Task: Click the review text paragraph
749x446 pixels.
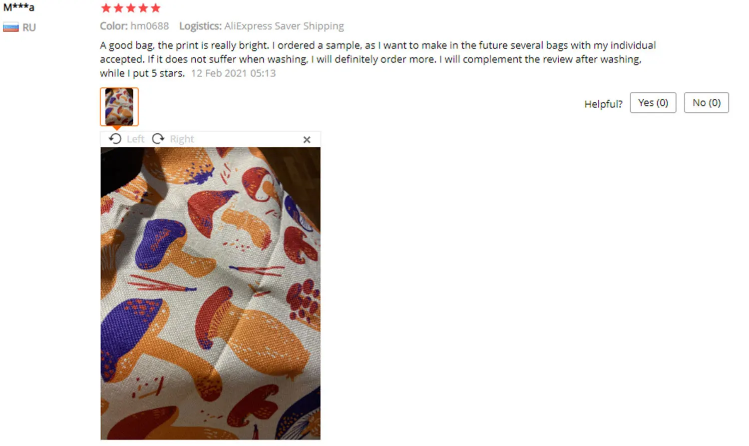Action: [x=377, y=59]
